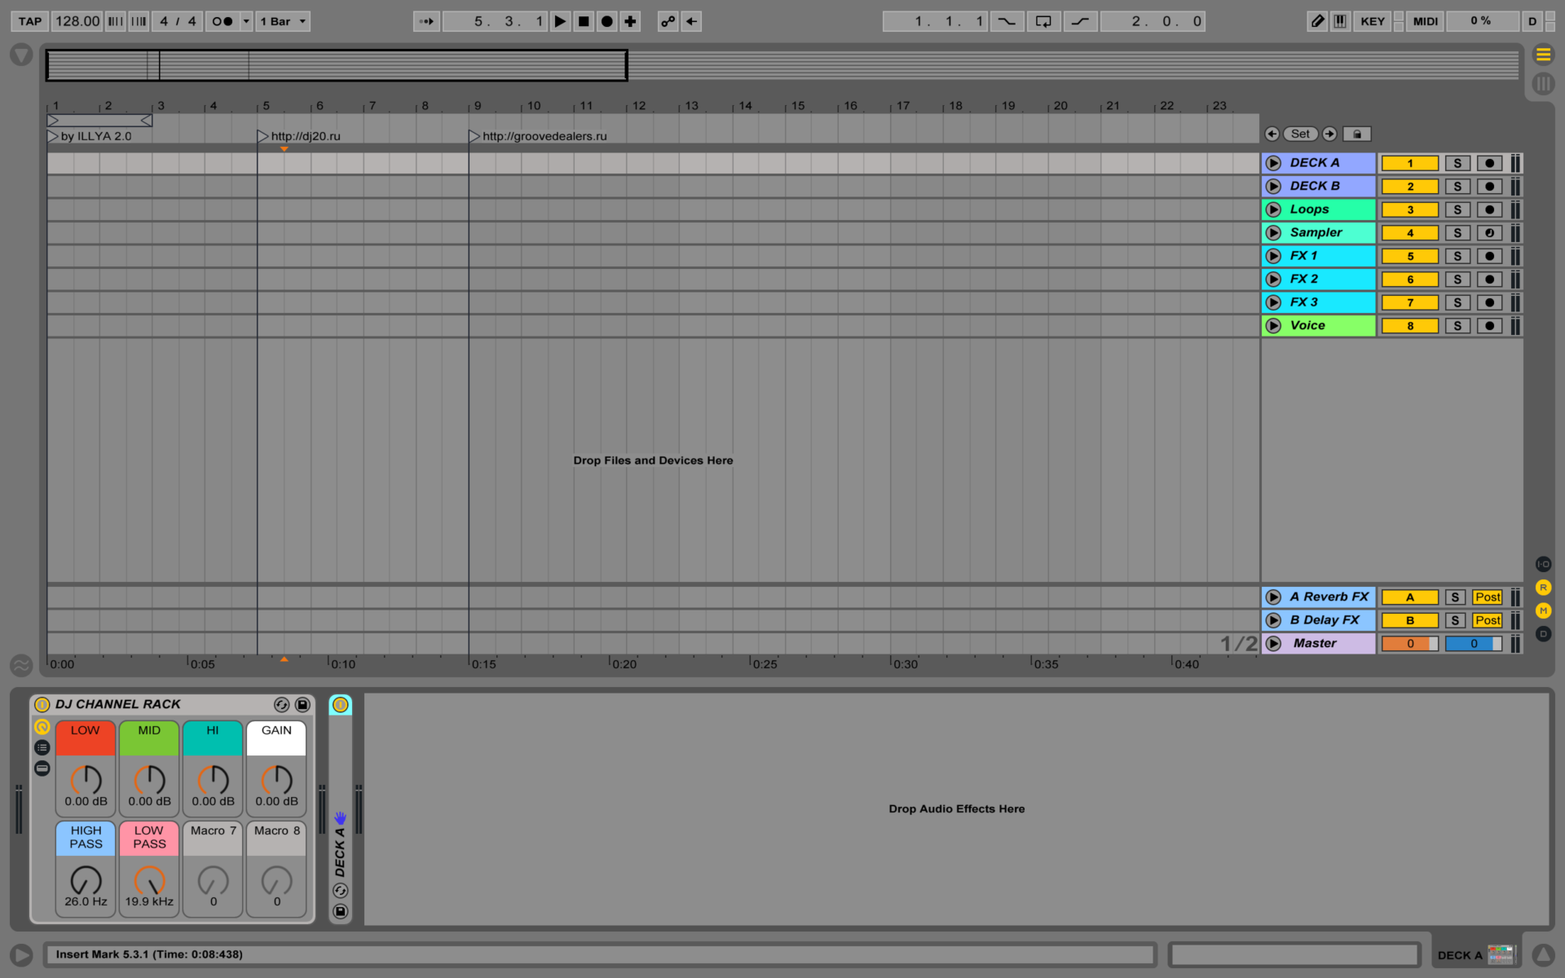This screenshot has width=1565, height=978.
Task: Show the In/Out section
Action: coord(1543,564)
